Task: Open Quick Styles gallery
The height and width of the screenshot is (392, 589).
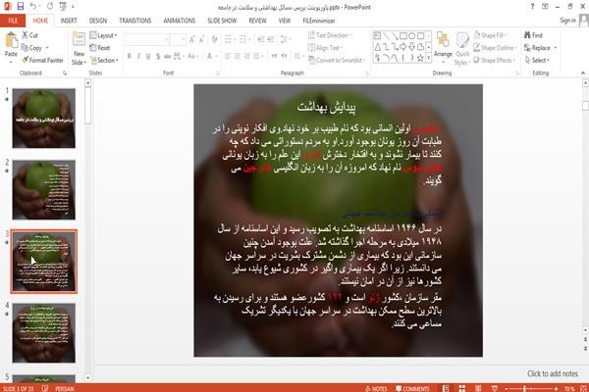Action: click(462, 49)
